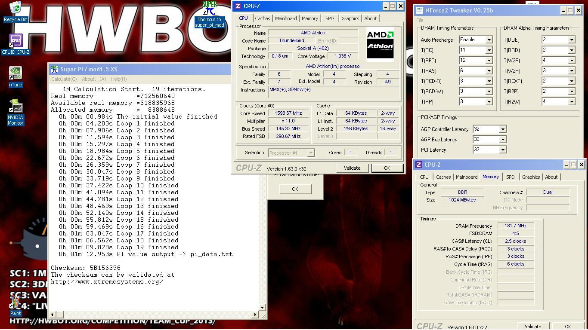The width and height of the screenshot is (588, 330).
Task: Click OK button in top CPU-Z
Action: pyautogui.click(x=387, y=168)
